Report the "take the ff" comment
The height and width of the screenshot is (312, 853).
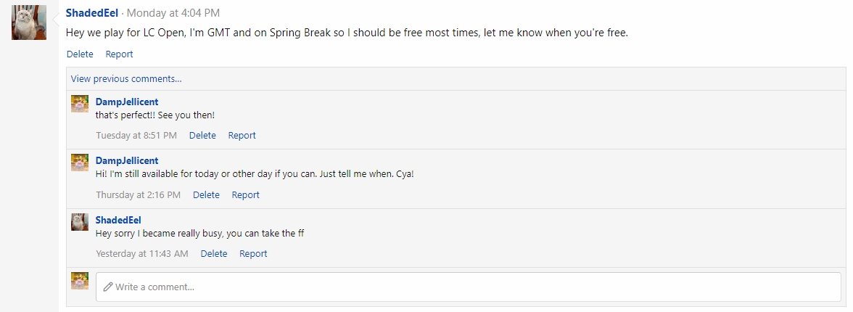(253, 253)
